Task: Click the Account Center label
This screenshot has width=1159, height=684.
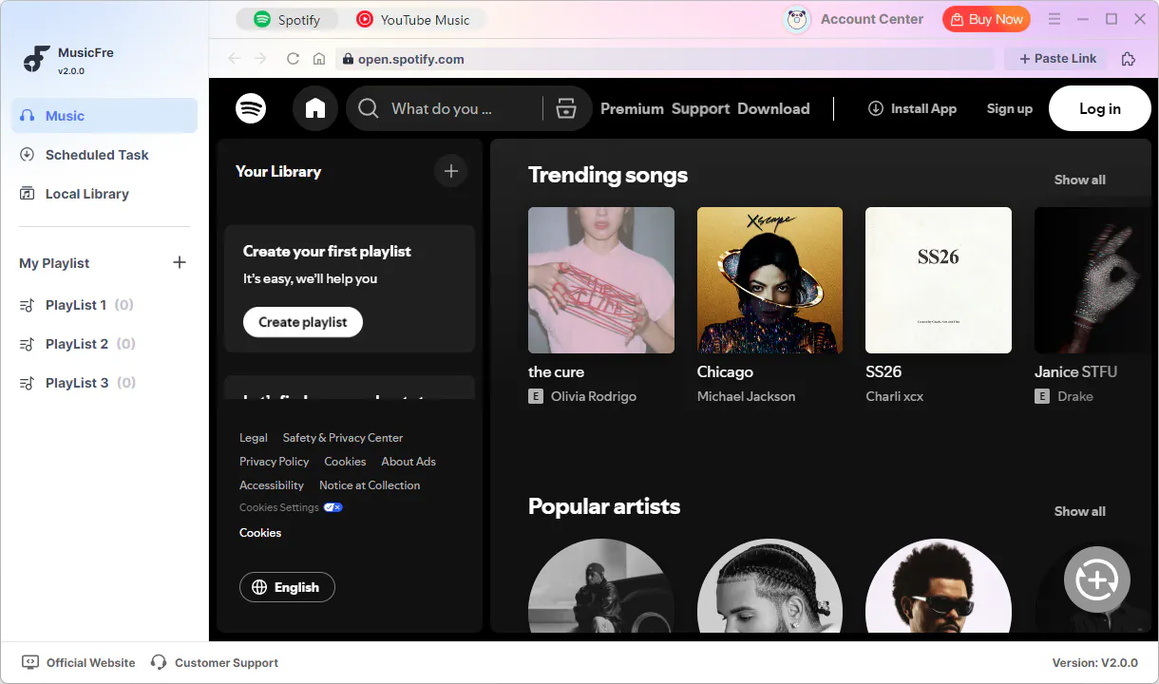Action: (872, 19)
